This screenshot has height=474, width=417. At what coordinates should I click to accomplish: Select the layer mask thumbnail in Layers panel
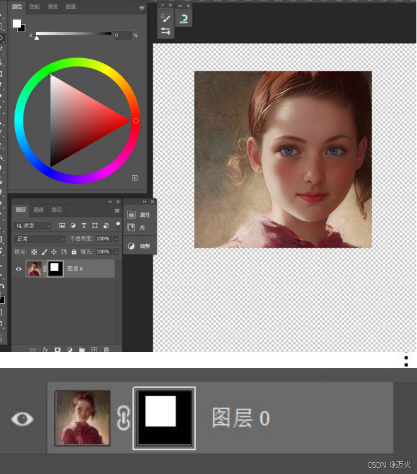point(56,269)
